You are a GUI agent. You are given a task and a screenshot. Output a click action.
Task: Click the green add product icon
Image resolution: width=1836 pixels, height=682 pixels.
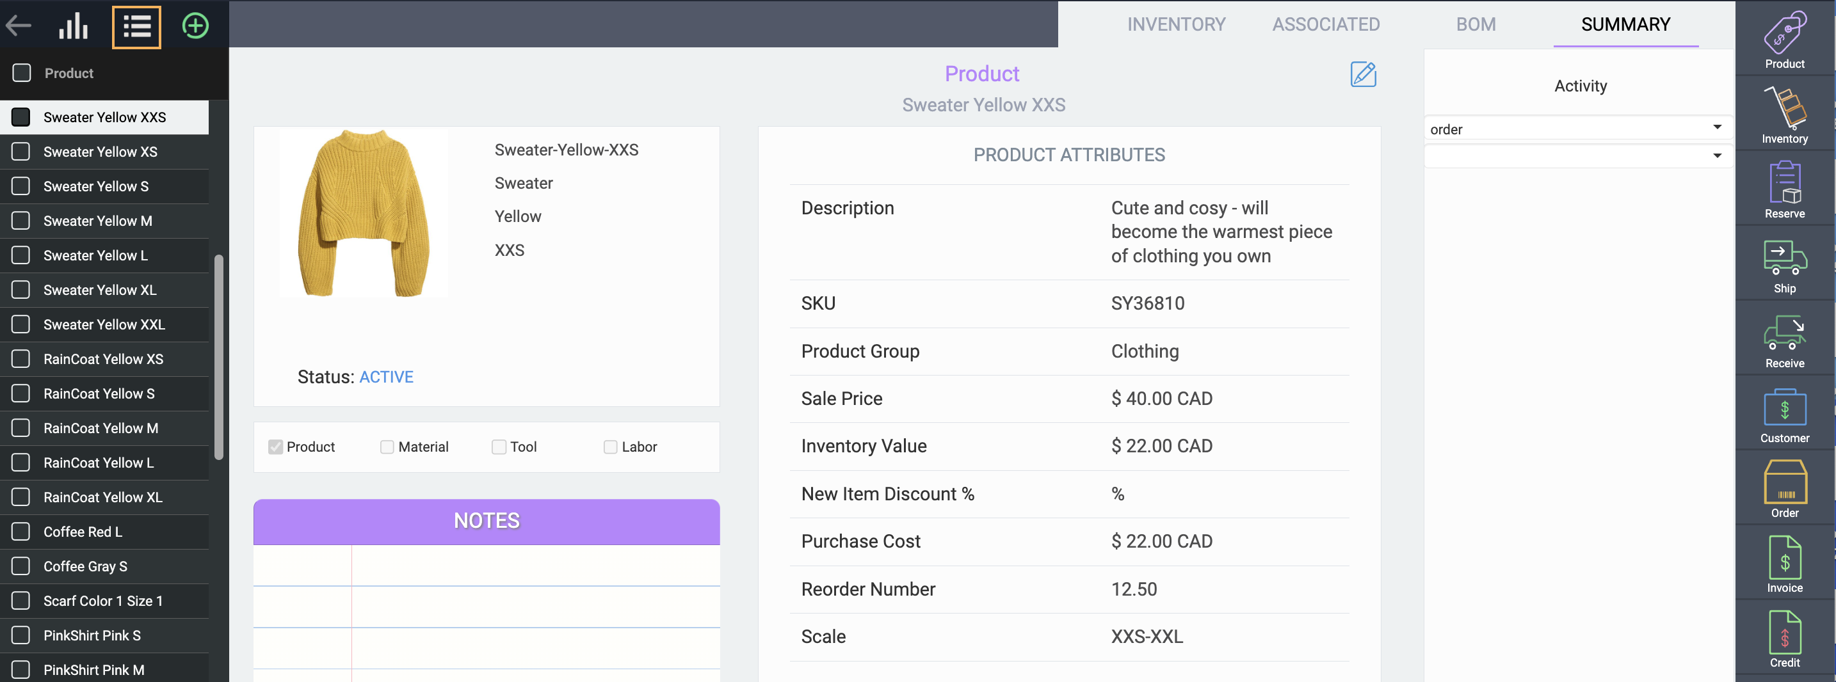coord(195,26)
